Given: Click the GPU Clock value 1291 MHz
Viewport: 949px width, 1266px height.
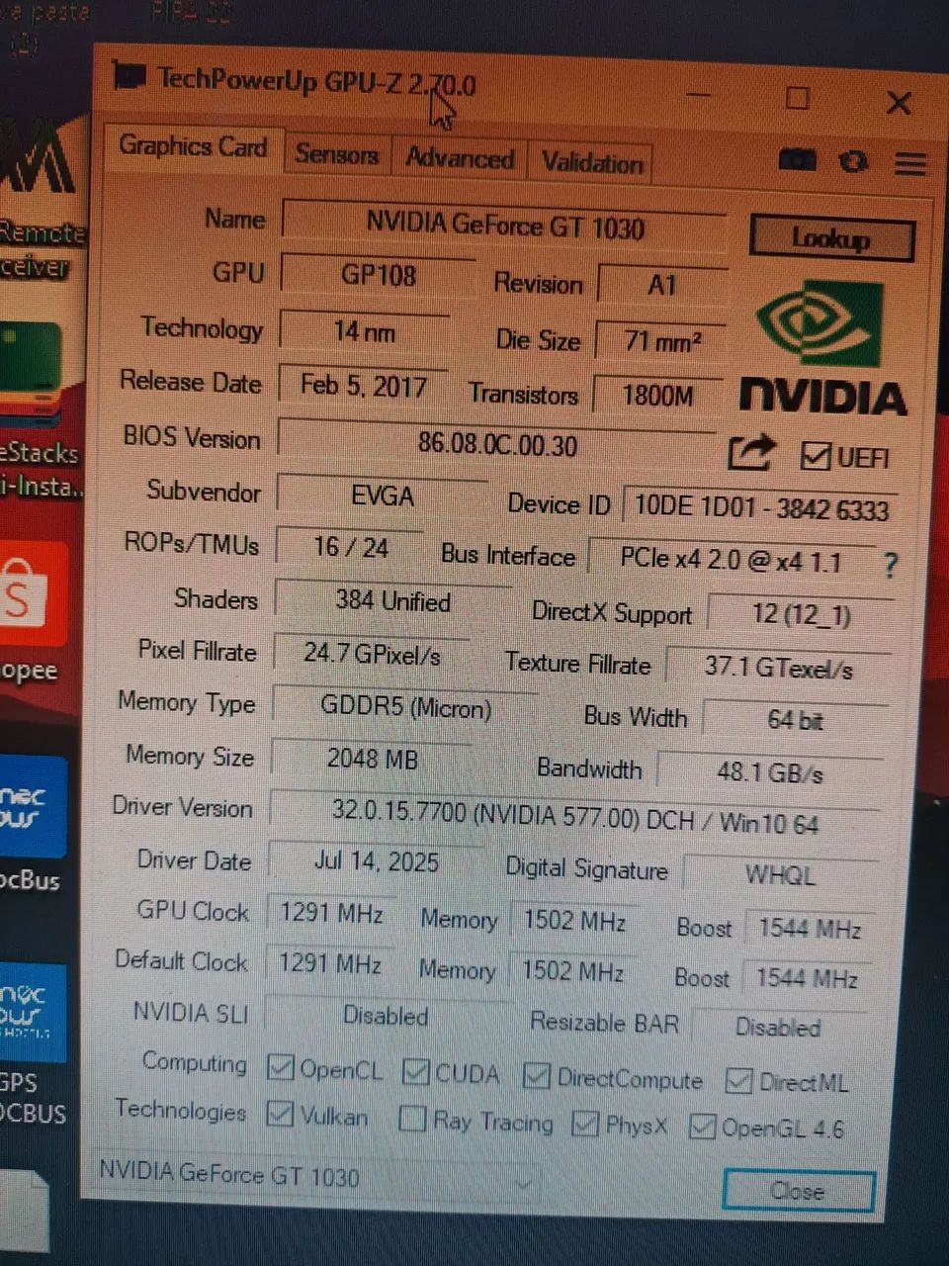Looking at the screenshot, I should click(331, 913).
